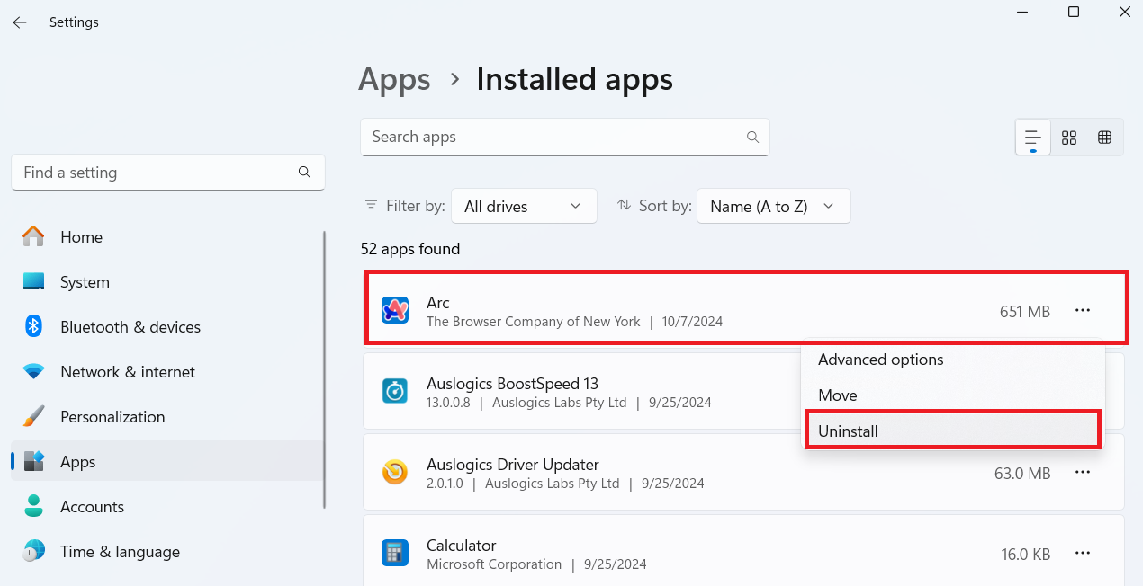Open the three-dot menu for Arc
This screenshot has height=586, width=1143.
click(x=1083, y=311)
